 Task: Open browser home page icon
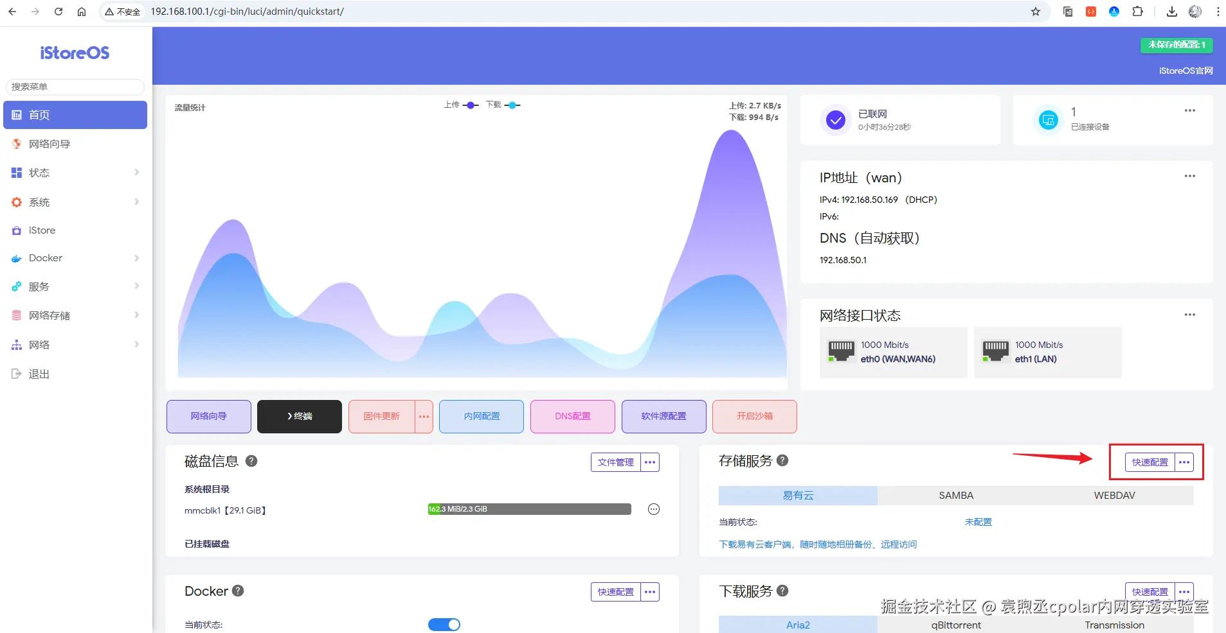pos(82,12)
